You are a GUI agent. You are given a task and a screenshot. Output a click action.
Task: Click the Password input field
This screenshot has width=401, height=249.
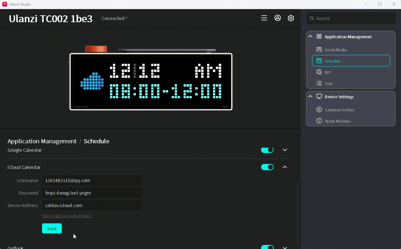point(92,193)
